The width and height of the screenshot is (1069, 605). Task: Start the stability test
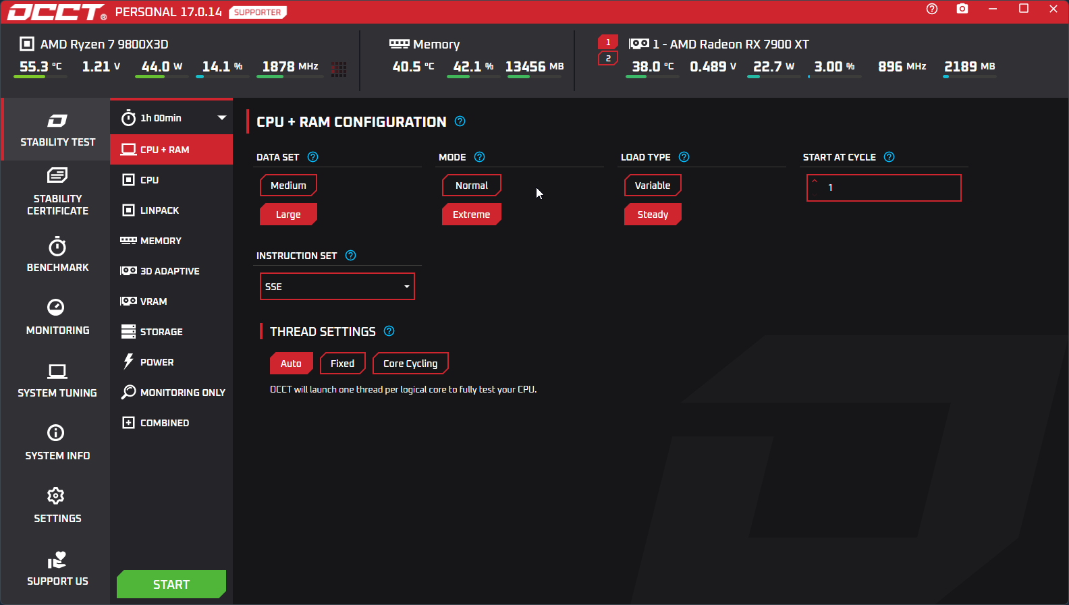tap(171, 584)
